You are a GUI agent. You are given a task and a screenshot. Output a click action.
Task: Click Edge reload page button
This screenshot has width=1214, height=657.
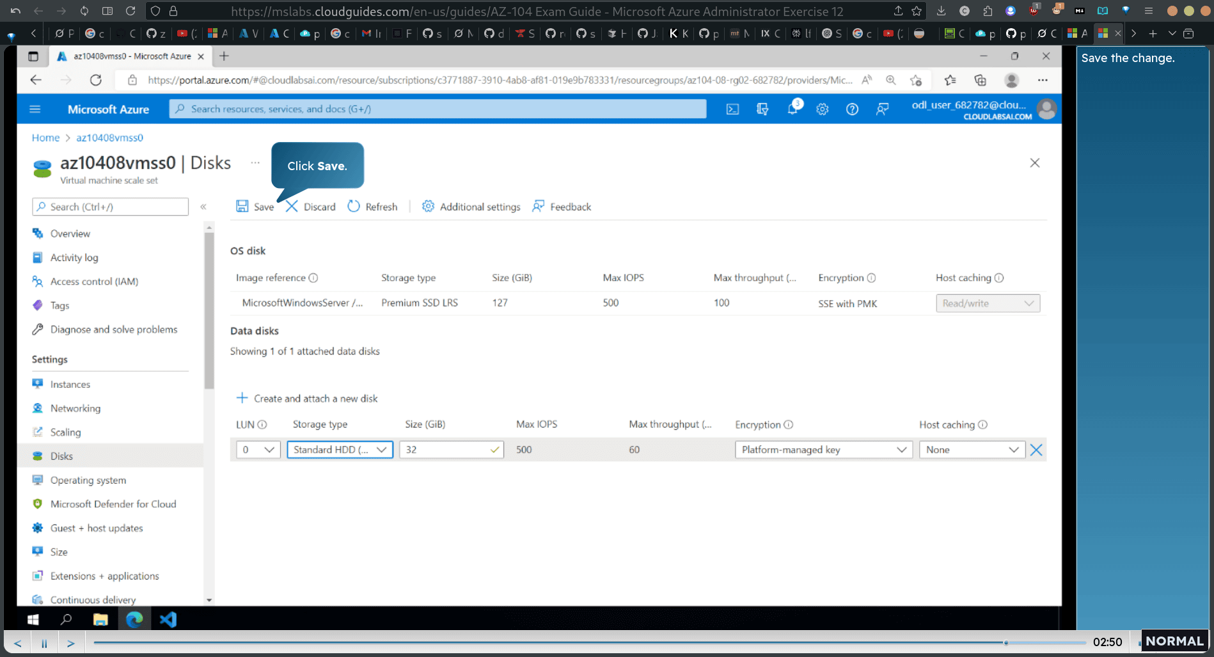coord(96,80)
